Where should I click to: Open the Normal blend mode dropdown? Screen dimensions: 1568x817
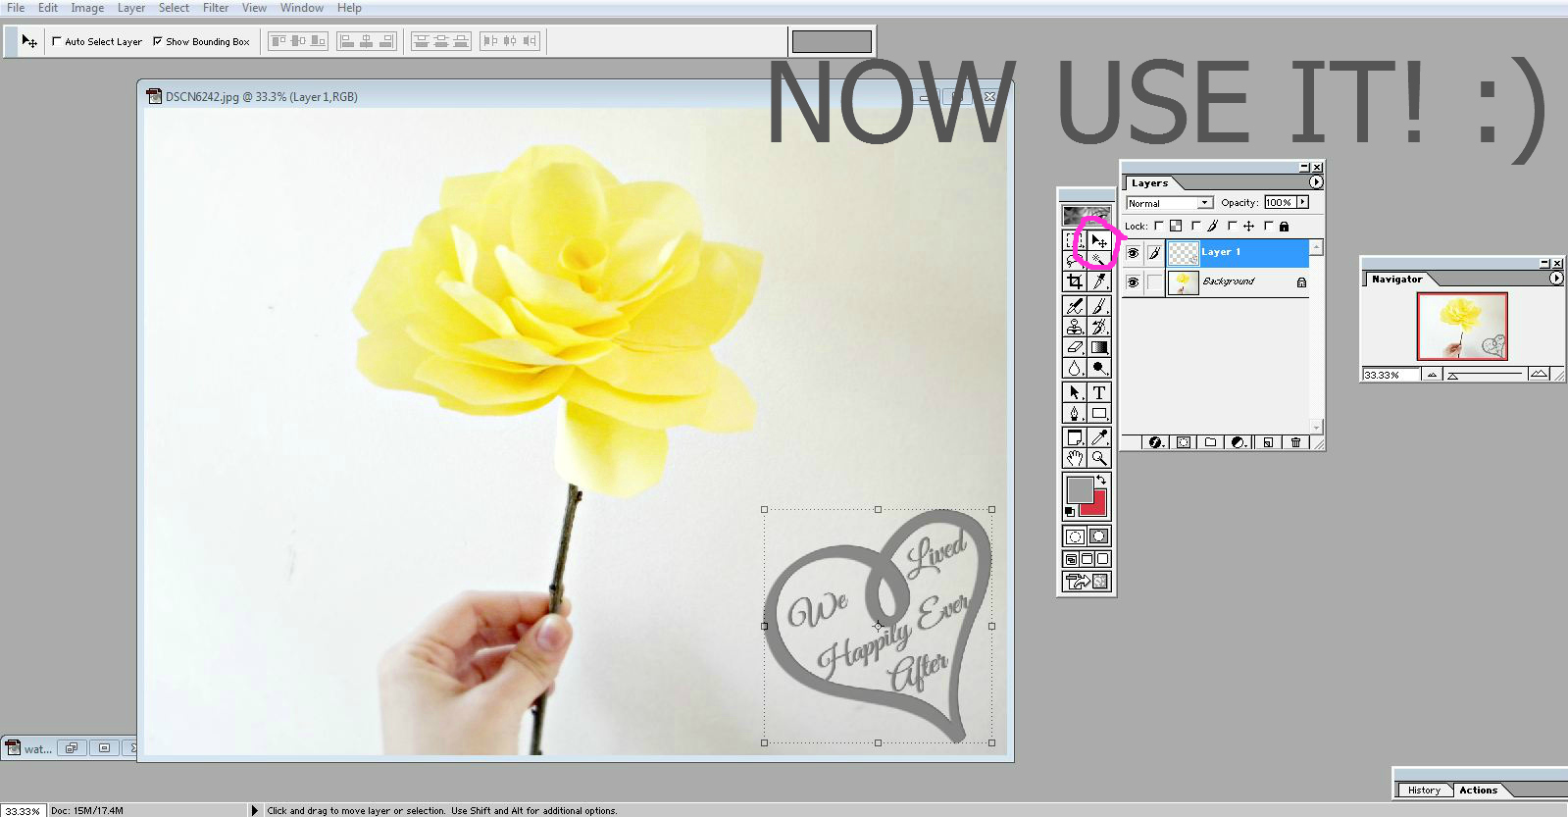[1170, 203]
